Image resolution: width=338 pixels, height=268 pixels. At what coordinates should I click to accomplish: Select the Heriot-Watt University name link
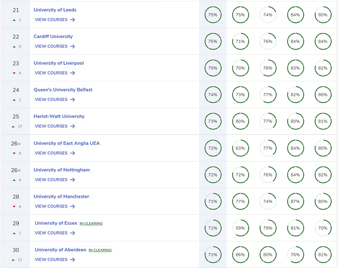[x=59, y=116]
